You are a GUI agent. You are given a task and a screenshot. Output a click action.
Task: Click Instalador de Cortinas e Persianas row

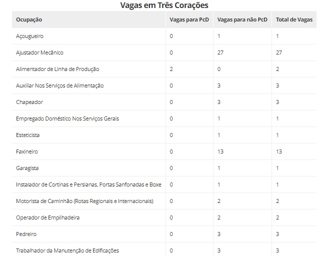[x=88, y=184]
